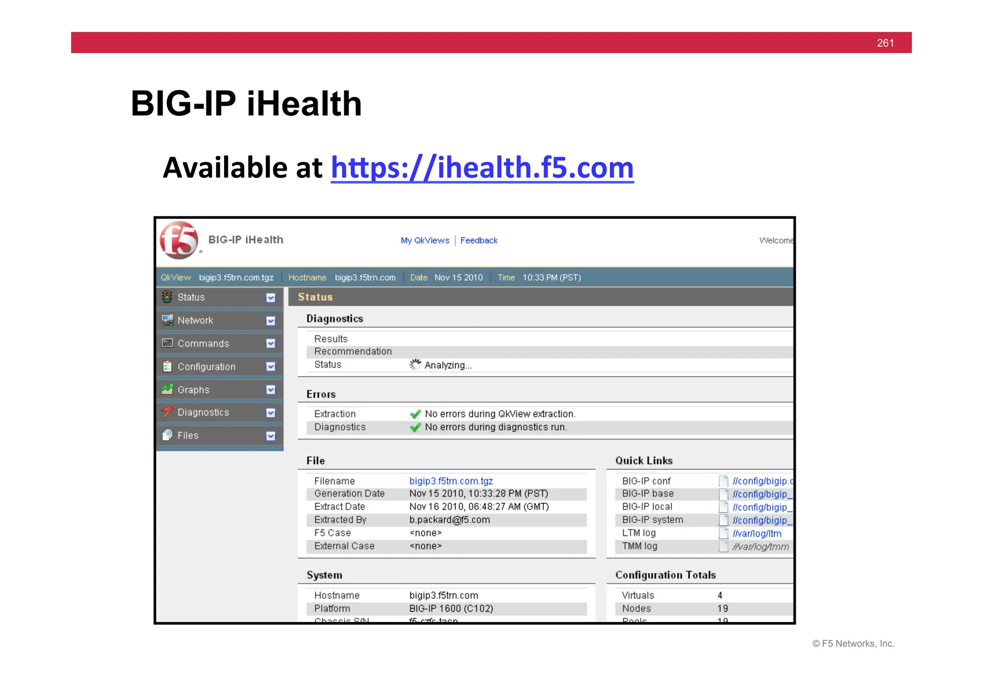Image resolution: width=983 pixels, height=694 pixels.
Task: Open the Files sidebar item
Action: point(220,435)
